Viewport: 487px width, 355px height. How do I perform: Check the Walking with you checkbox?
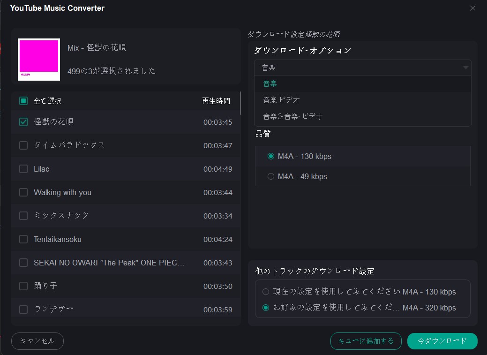click(23, 192)
